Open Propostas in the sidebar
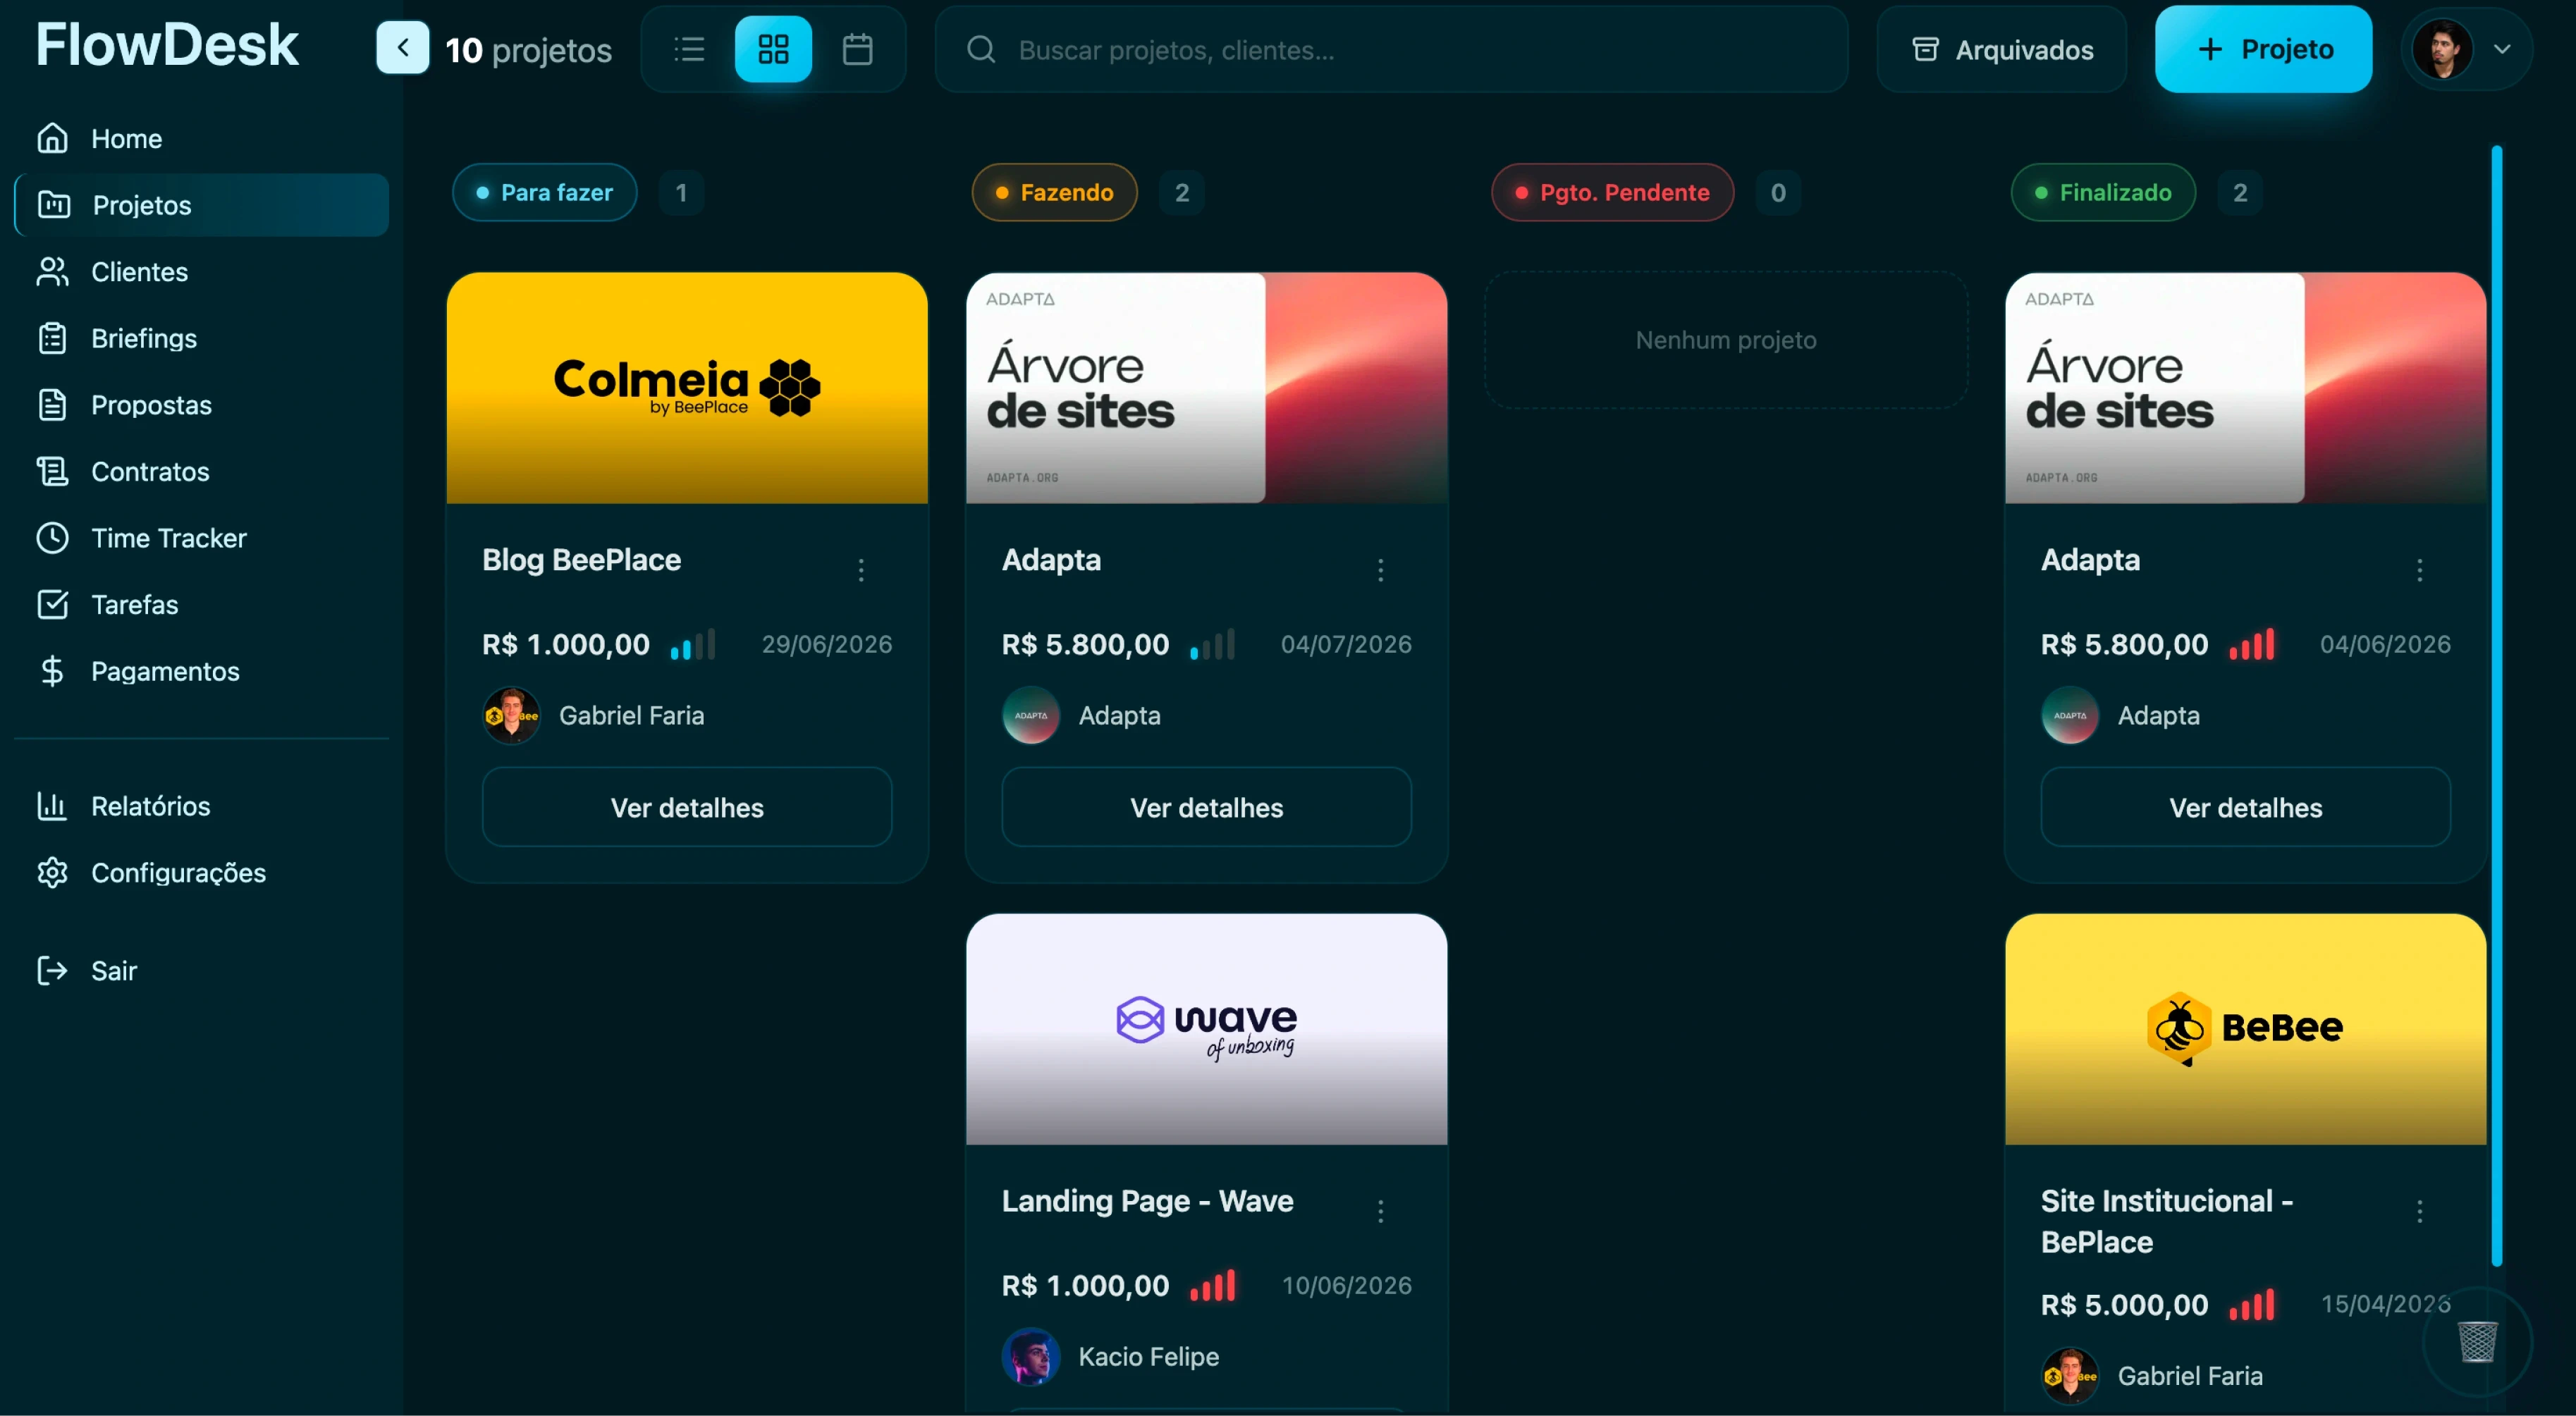Screen dimensions: 2576x1416 [x=200, y=405]
